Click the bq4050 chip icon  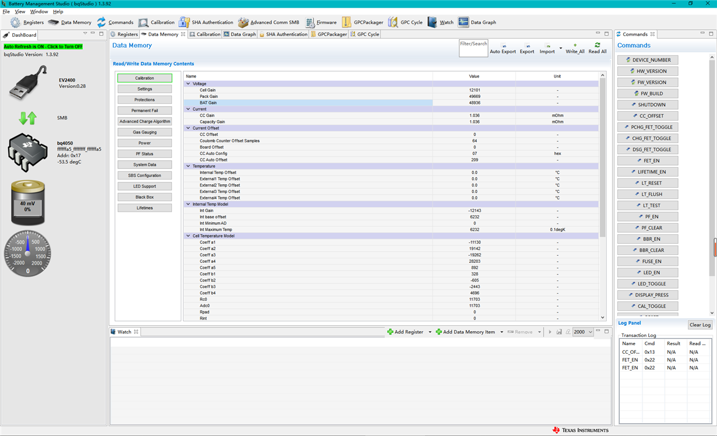click(27, 152)
